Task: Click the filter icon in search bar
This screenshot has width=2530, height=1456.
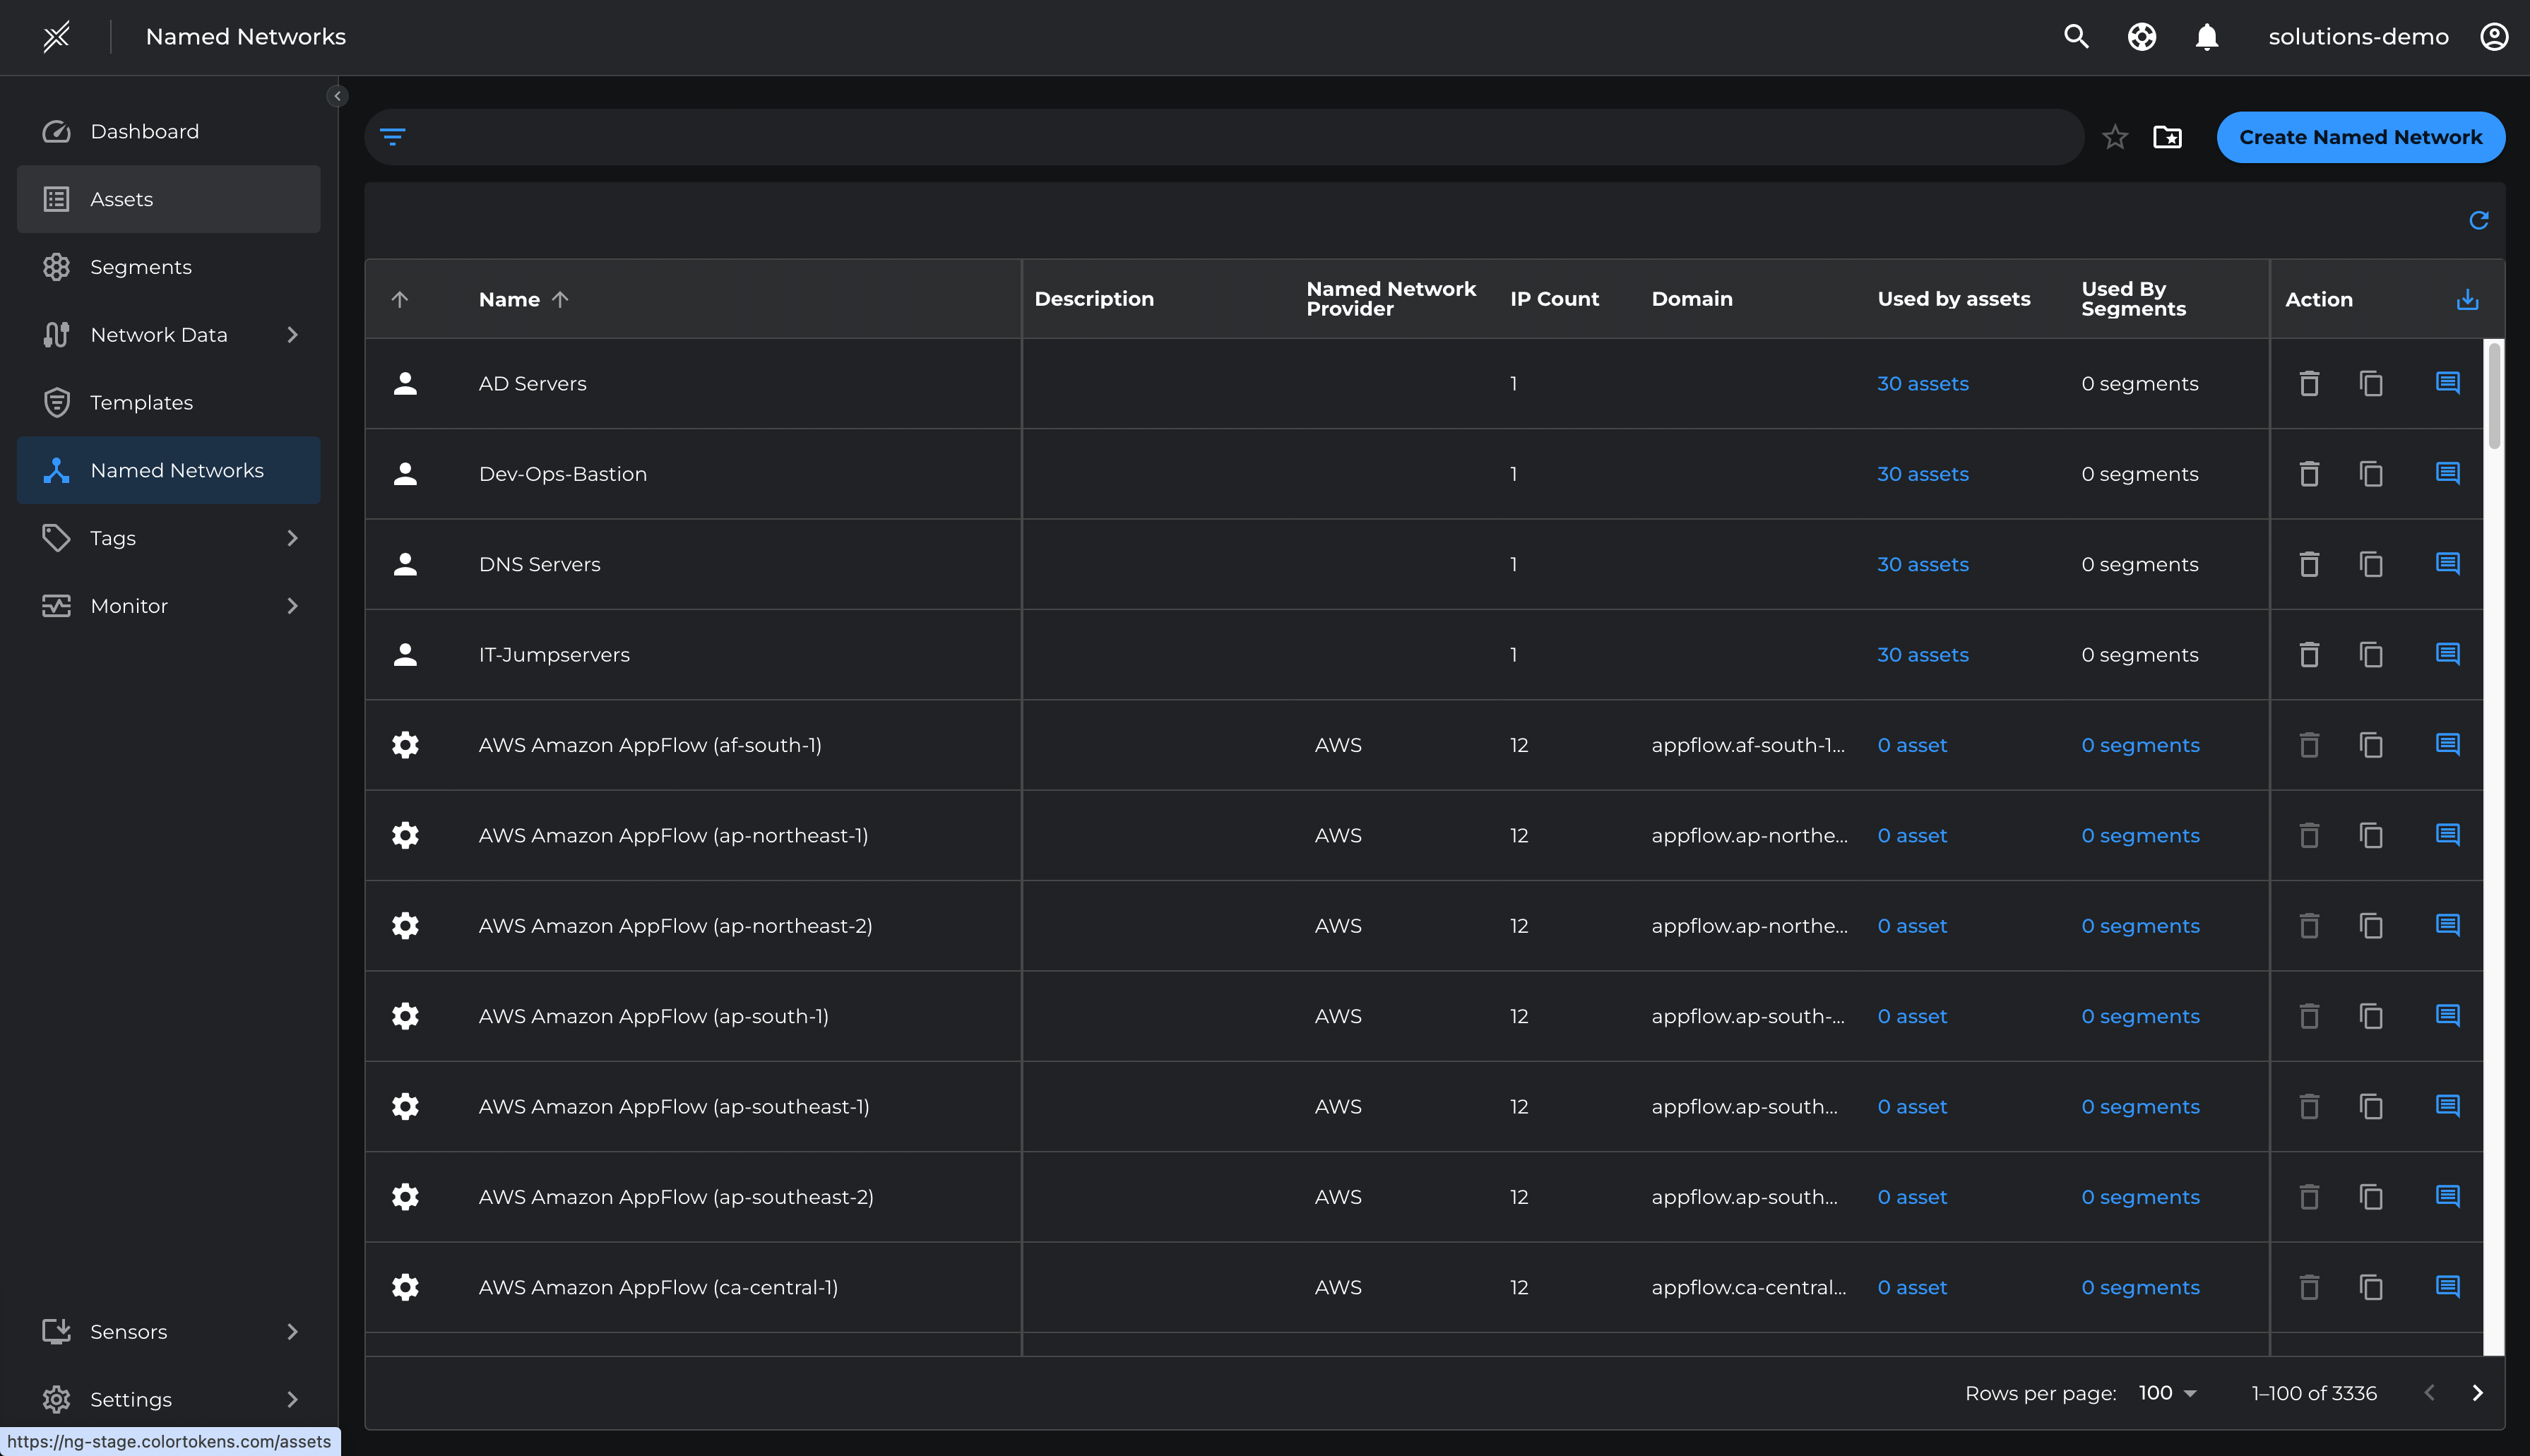Action: [x=393, y=137]
